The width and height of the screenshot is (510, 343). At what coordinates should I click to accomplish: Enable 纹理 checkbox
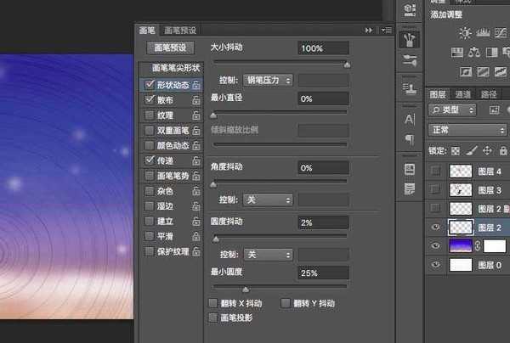150,115
